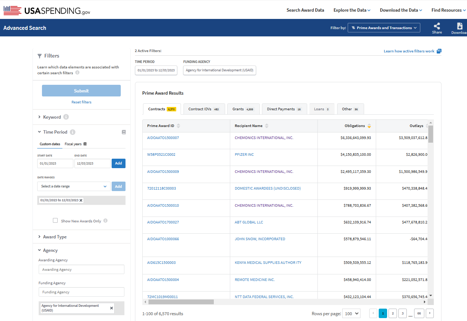
Task: Click the left arrow of horizontal scrollbar
Action: tap(145, 302)
